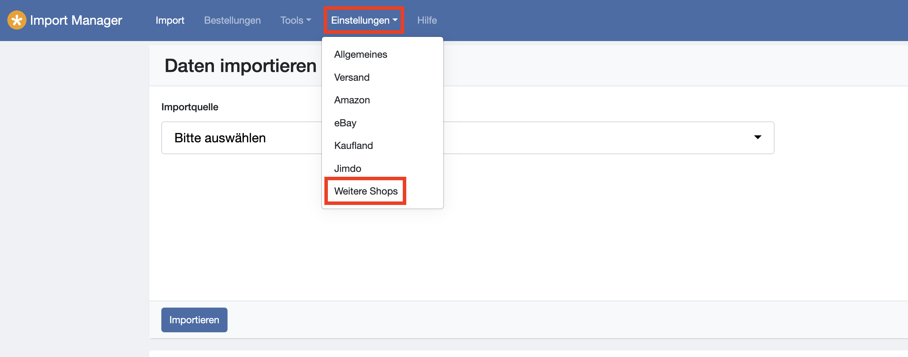The width and height of the screenshot is (908, 357).
Task: Choose the Versand settings entry
Action: 352,77
